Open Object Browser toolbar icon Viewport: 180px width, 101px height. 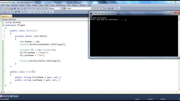click(100, 8)
